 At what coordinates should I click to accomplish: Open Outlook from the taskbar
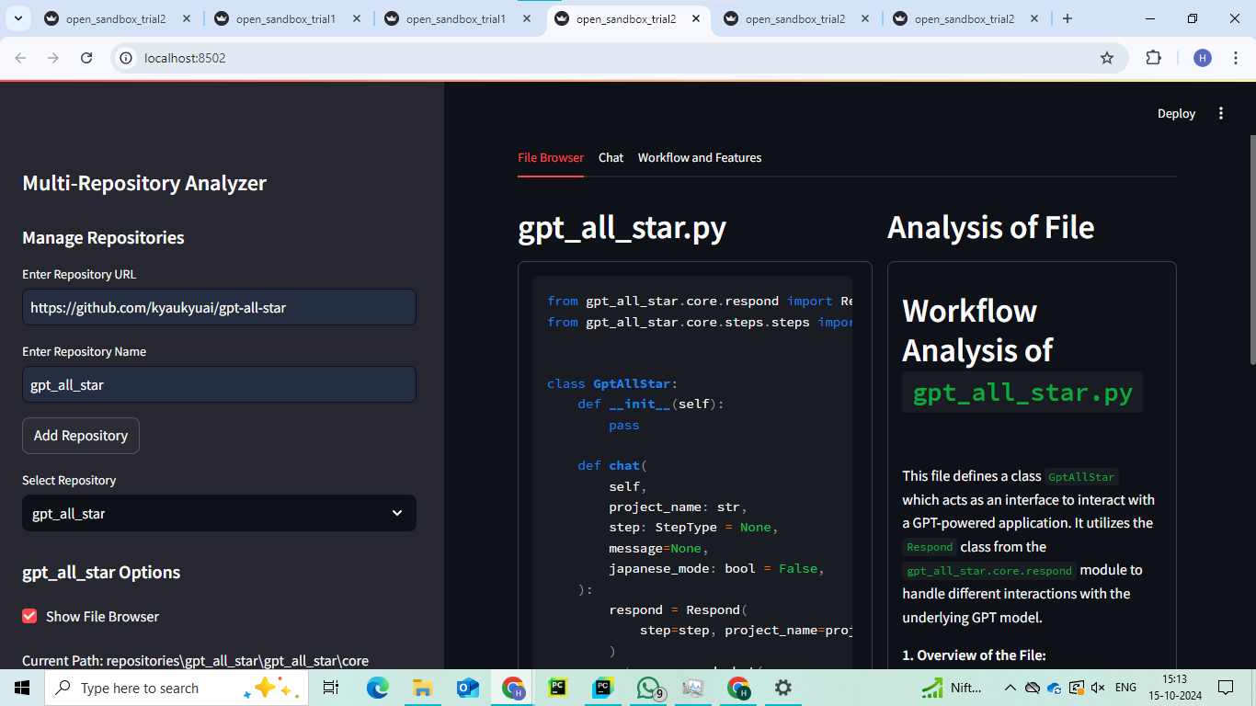[x=467, y=688]
